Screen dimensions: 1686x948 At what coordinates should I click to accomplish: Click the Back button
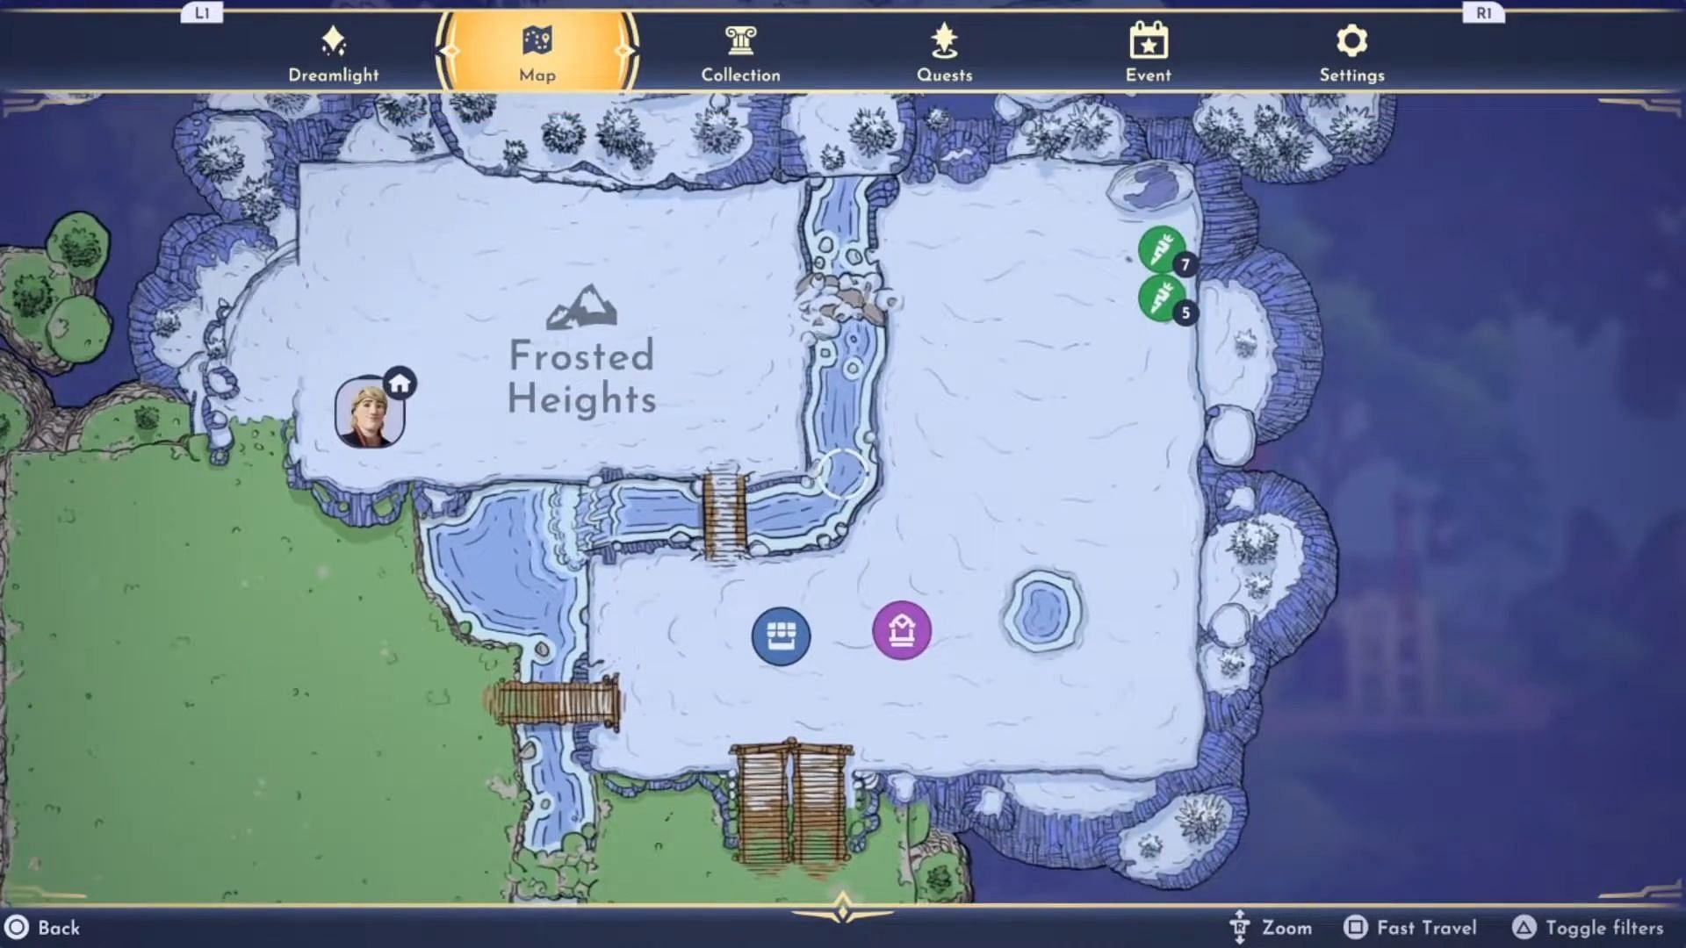click(61, 927)
